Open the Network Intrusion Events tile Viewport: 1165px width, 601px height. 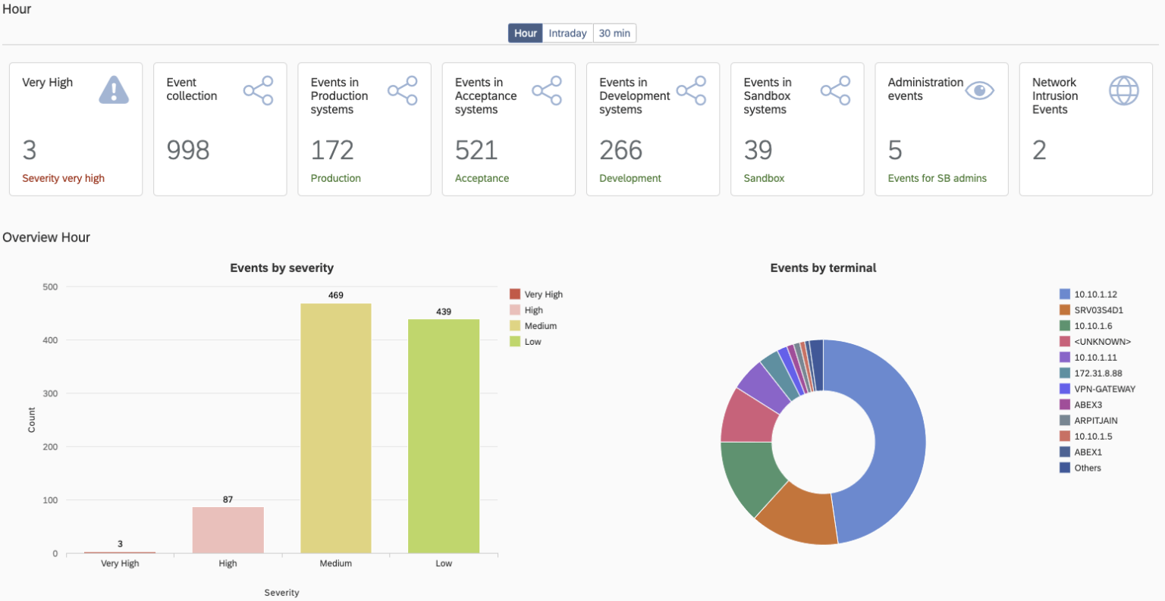pyautogui.click(x=1085, y=129)
